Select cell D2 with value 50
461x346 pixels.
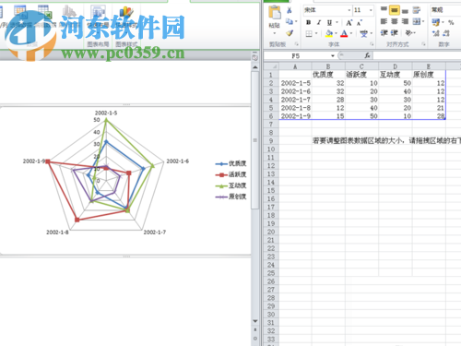(x=396, y=83)
